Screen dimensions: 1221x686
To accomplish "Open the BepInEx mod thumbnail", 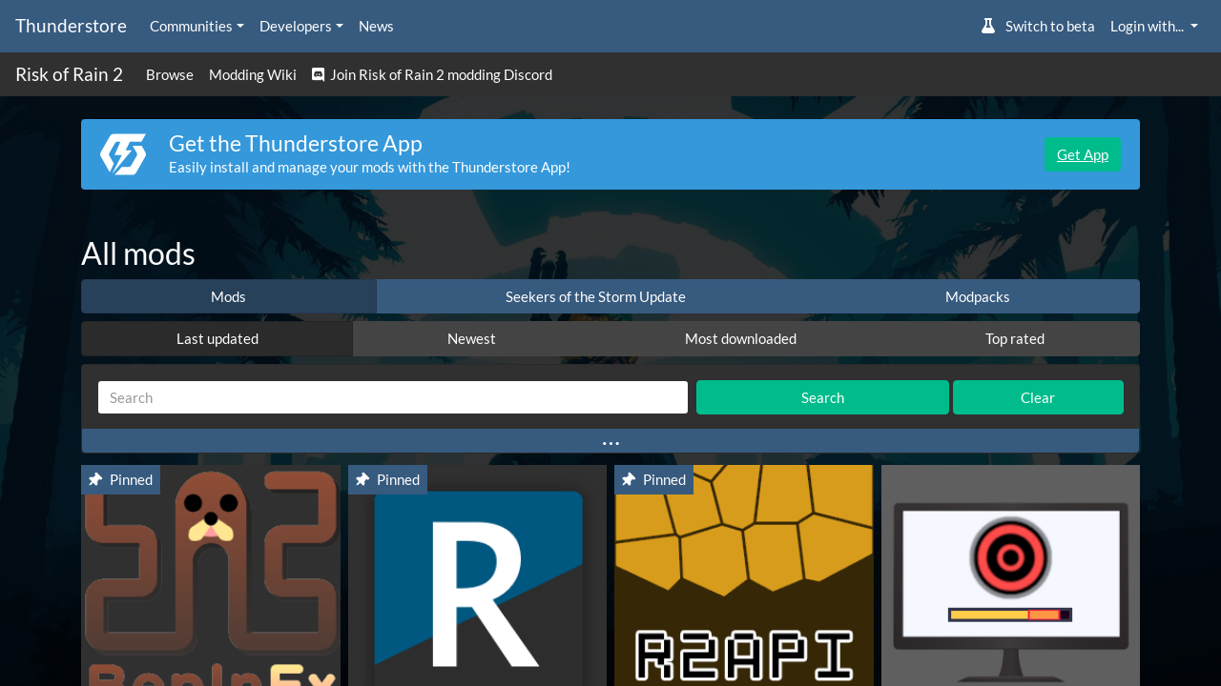I will click(211, 575).
